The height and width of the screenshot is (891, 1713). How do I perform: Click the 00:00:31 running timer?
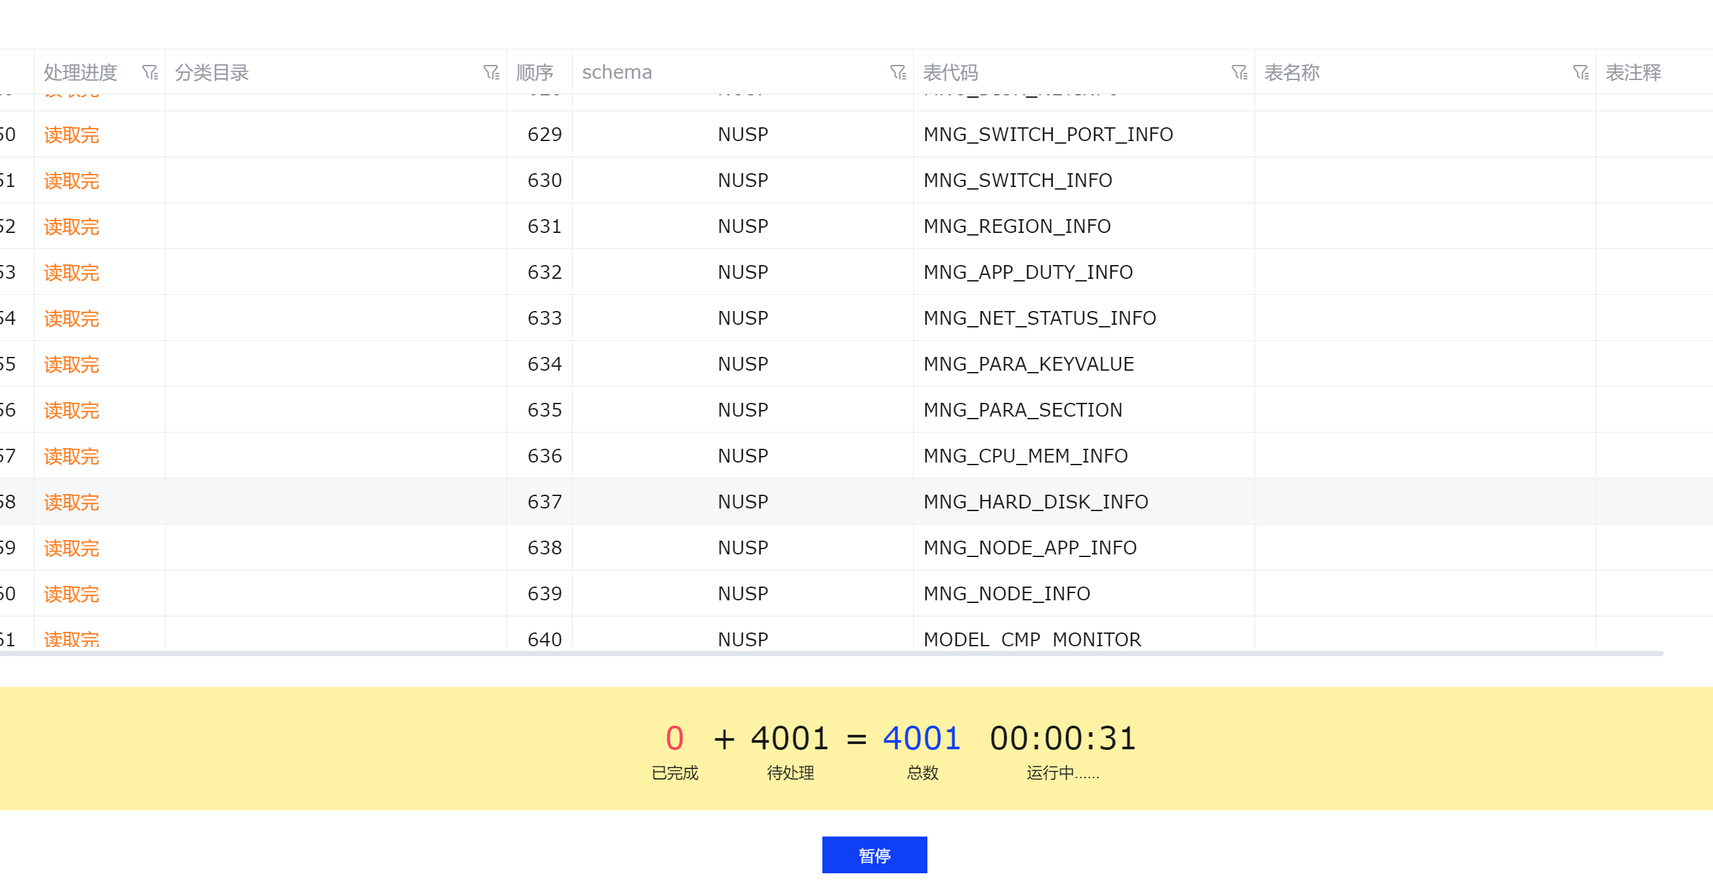(x=1063, y=739)
